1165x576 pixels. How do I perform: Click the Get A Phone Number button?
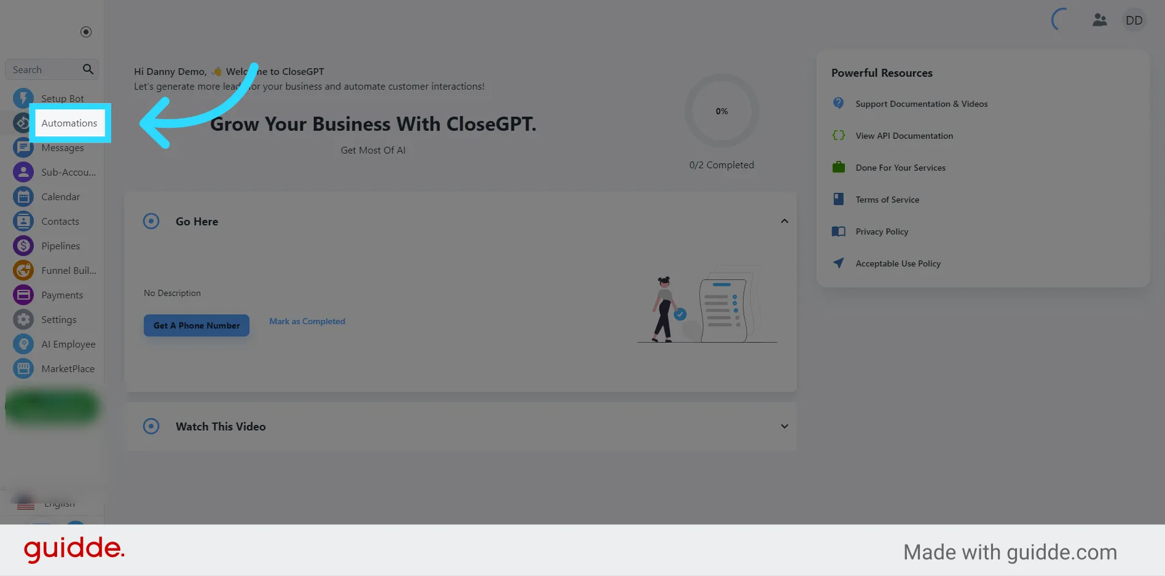[x=197, y=325]
